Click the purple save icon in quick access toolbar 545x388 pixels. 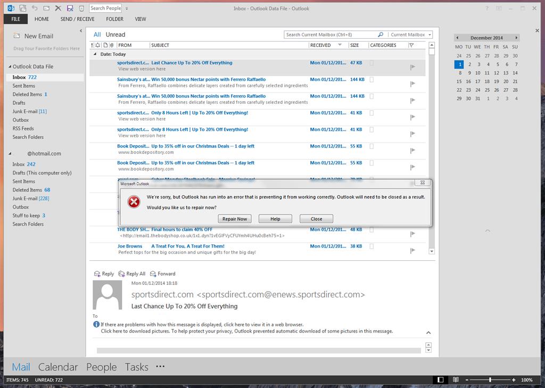coord(70,8)
